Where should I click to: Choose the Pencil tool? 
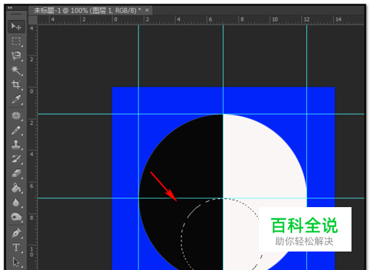click(x=16, y=130)
